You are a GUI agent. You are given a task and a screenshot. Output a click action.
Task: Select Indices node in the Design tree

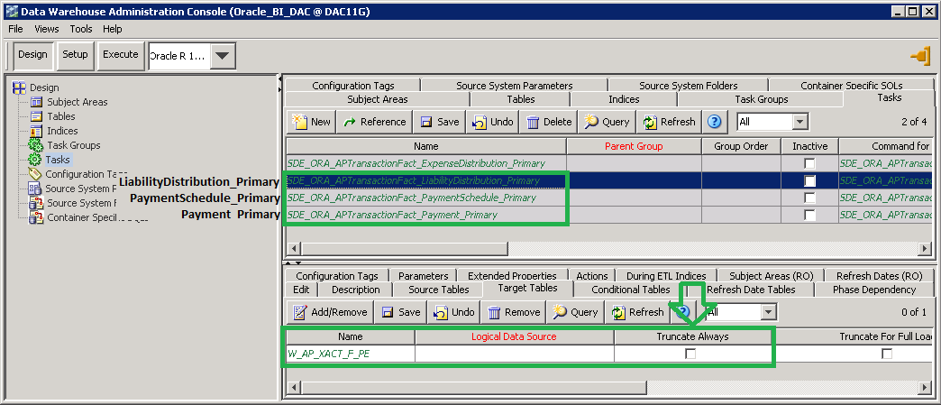(62, 131)
